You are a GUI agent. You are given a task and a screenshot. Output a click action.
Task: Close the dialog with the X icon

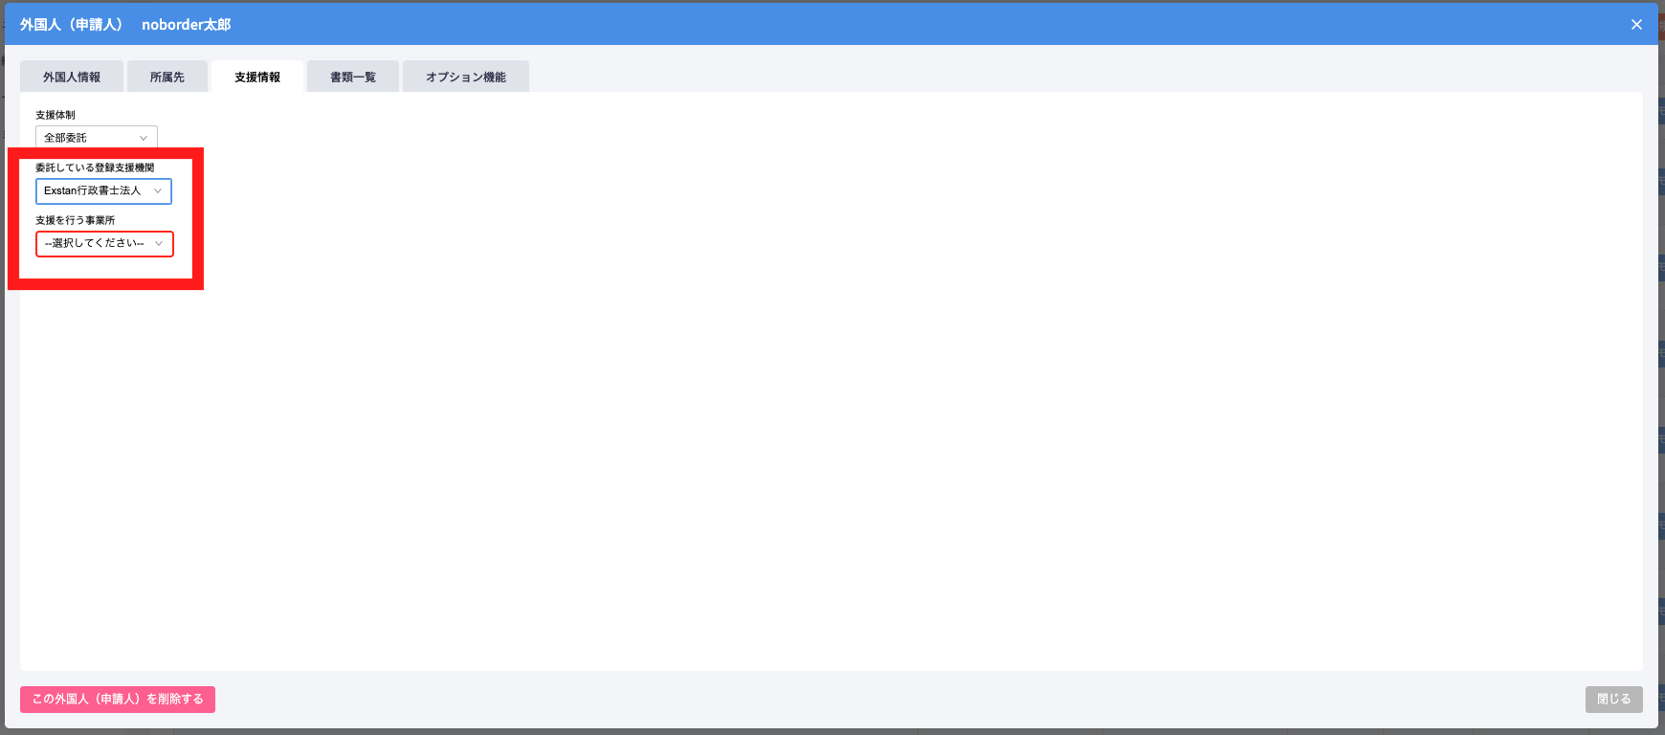tap(1636, 25)
